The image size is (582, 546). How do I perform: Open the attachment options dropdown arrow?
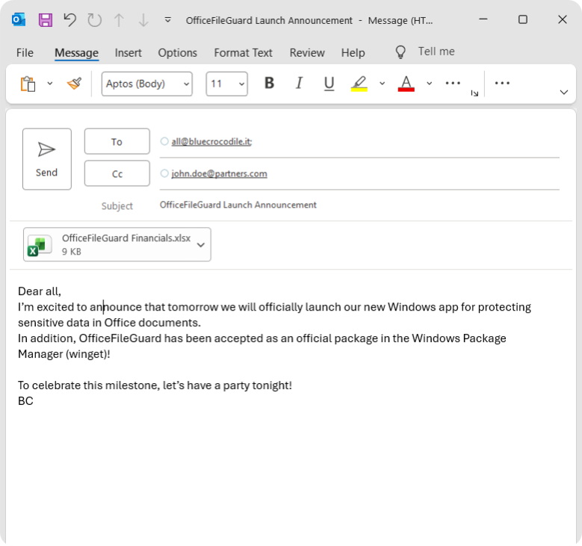(x=201, y=244)
